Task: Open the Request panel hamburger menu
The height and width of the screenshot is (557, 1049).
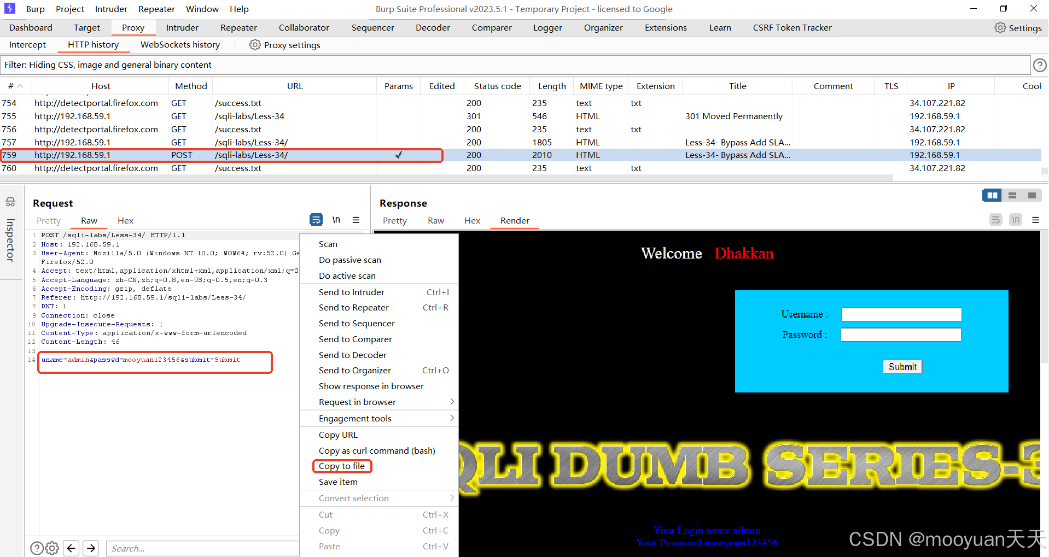Action: click(356, 220)
